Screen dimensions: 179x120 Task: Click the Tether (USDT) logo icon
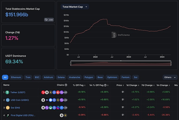pyautogui.click(x=7, y=92)
